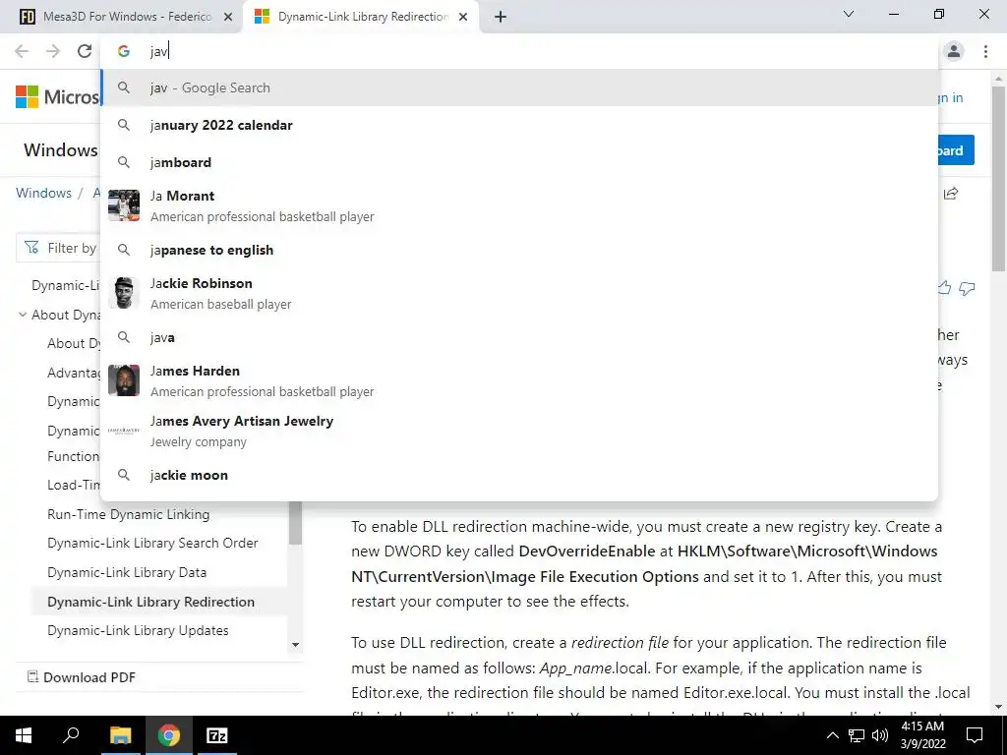Open the tab search chevron
The height and width of the screenshot is (755, 1007).
(x=849, y=14)
